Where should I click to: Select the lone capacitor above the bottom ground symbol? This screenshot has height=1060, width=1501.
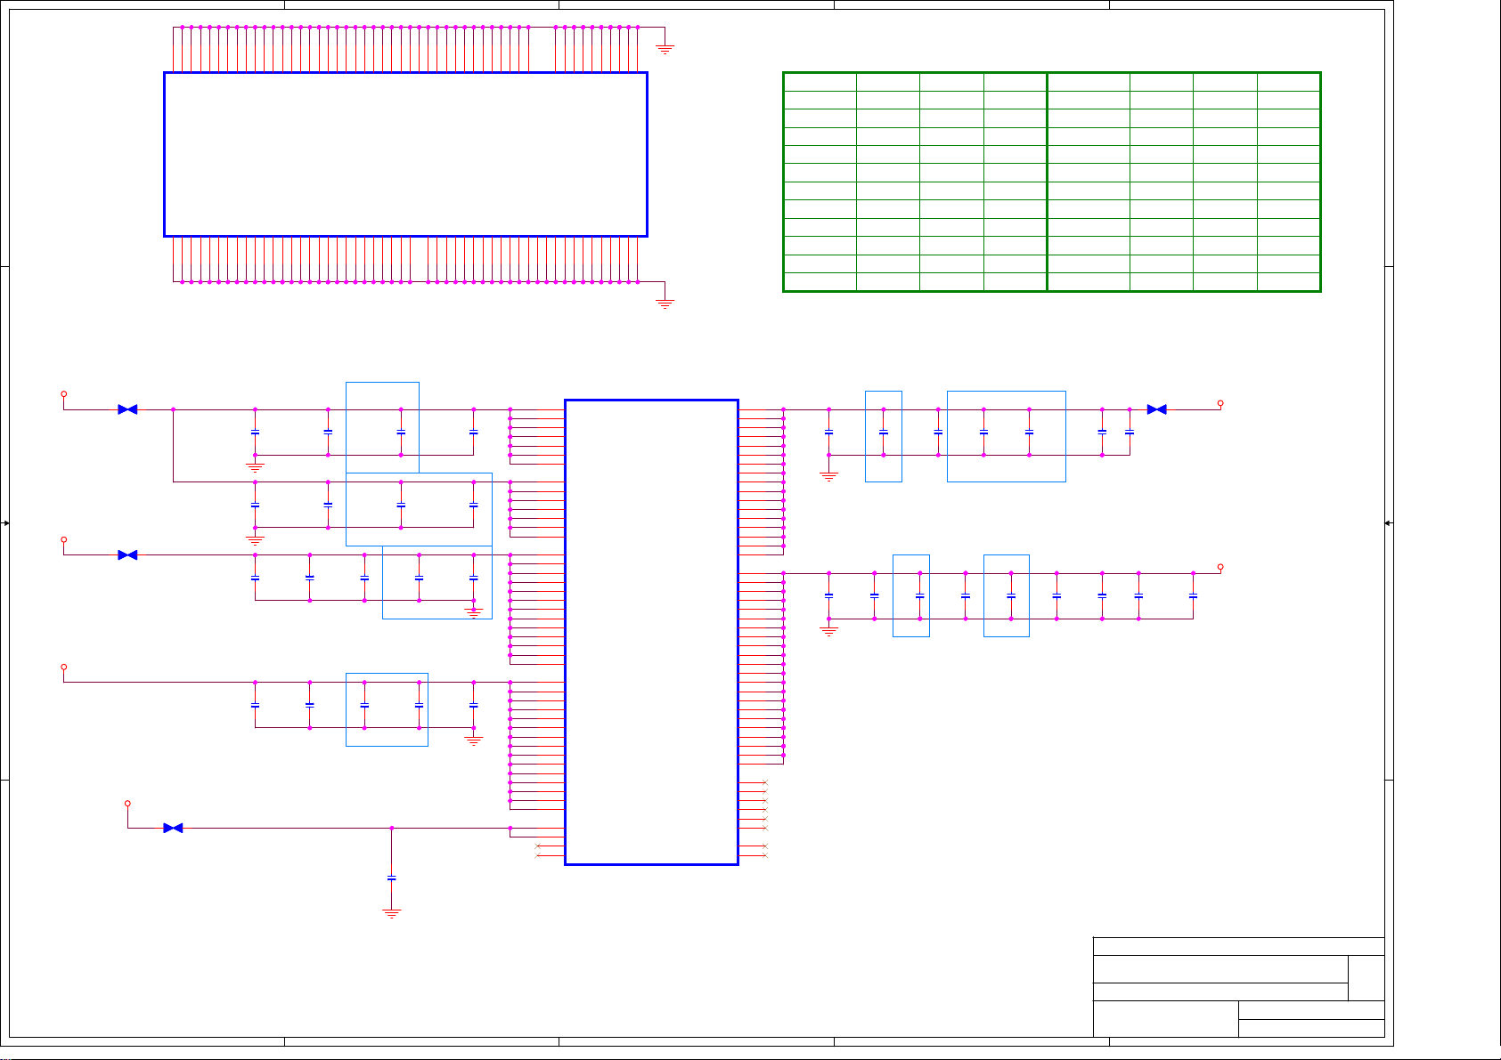coord(391,878)
